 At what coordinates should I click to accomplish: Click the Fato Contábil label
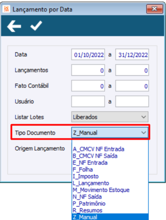coord(32,86)
